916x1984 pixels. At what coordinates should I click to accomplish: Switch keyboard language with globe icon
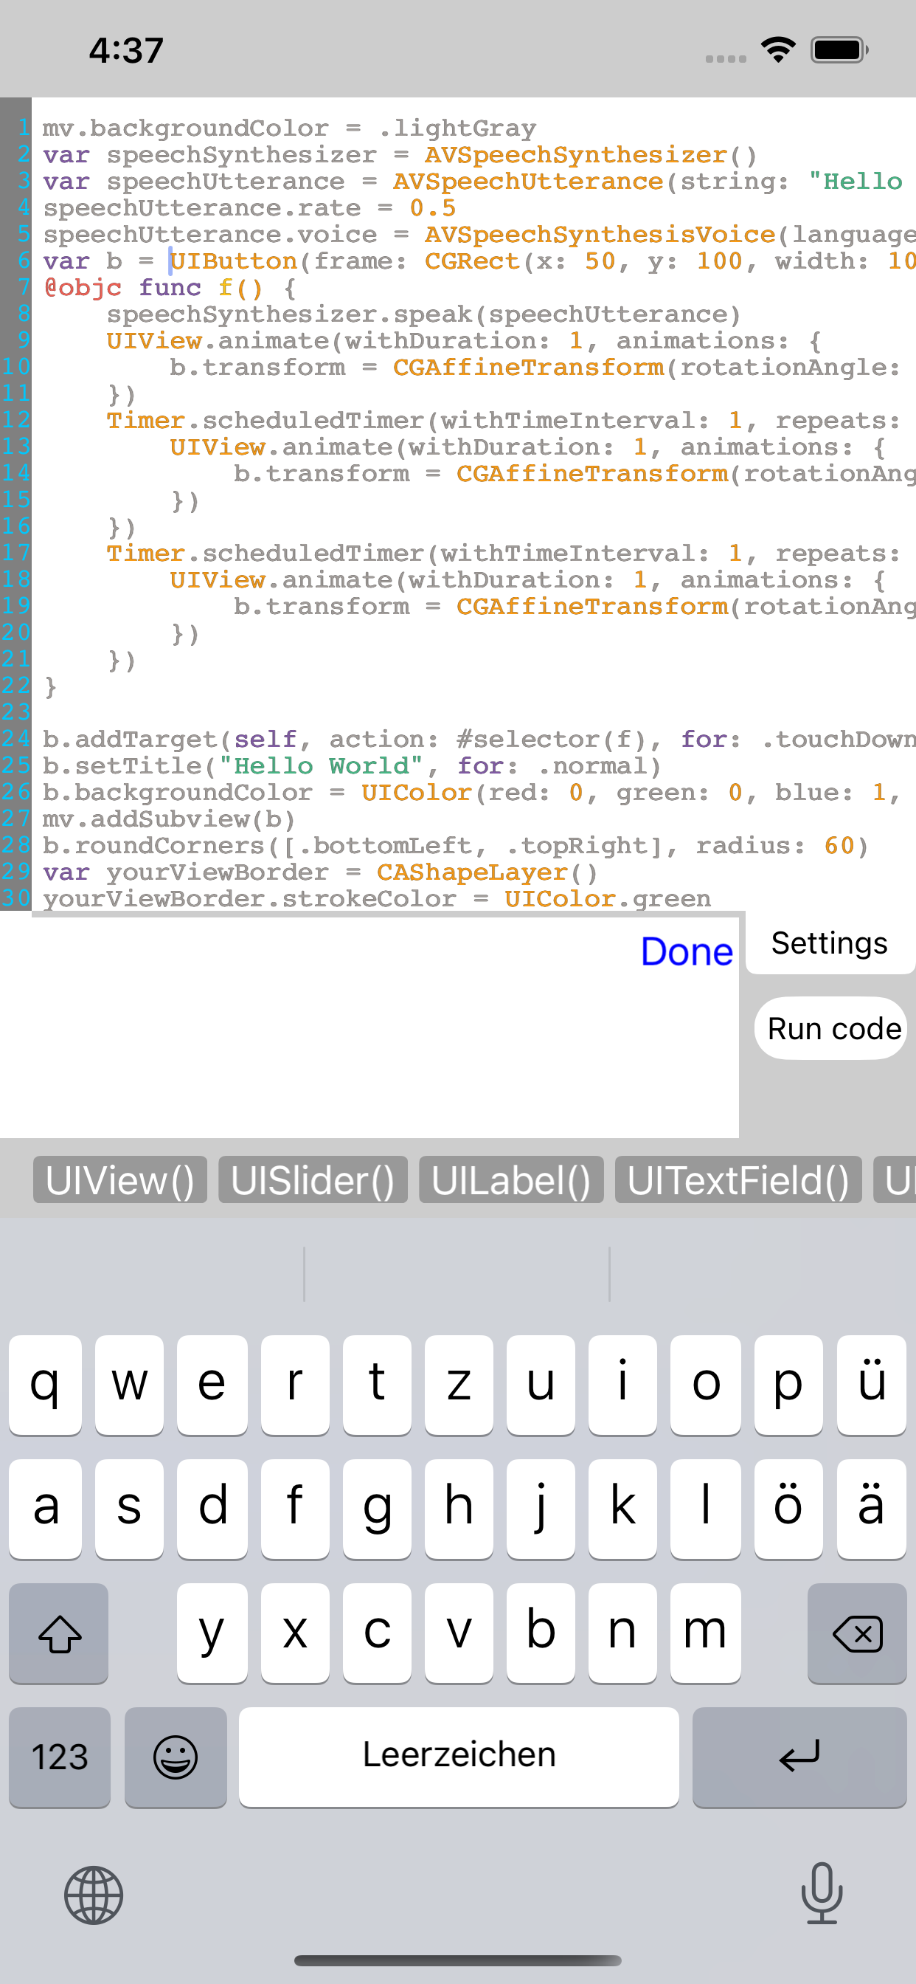(x=94, y=1896)
